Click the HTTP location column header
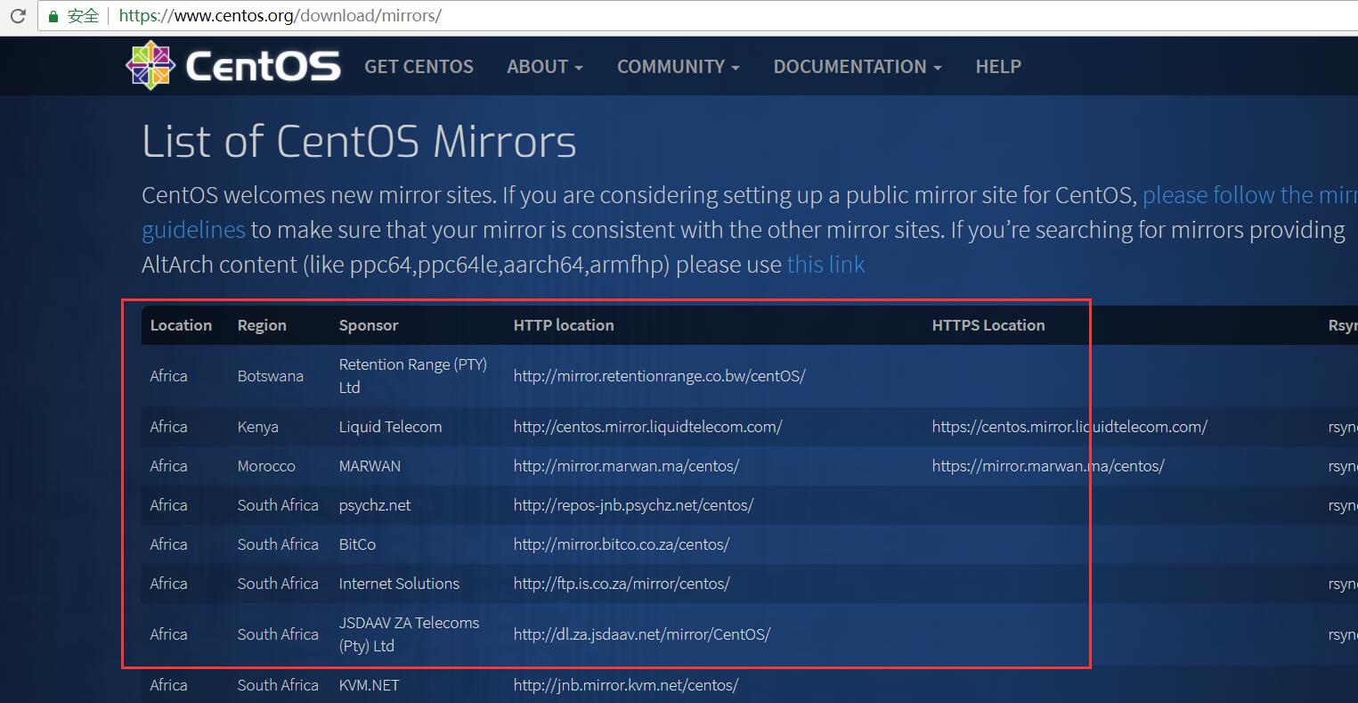Image resolution: width=1358 pixels, height=703 pixels. (x=564, y=325)
